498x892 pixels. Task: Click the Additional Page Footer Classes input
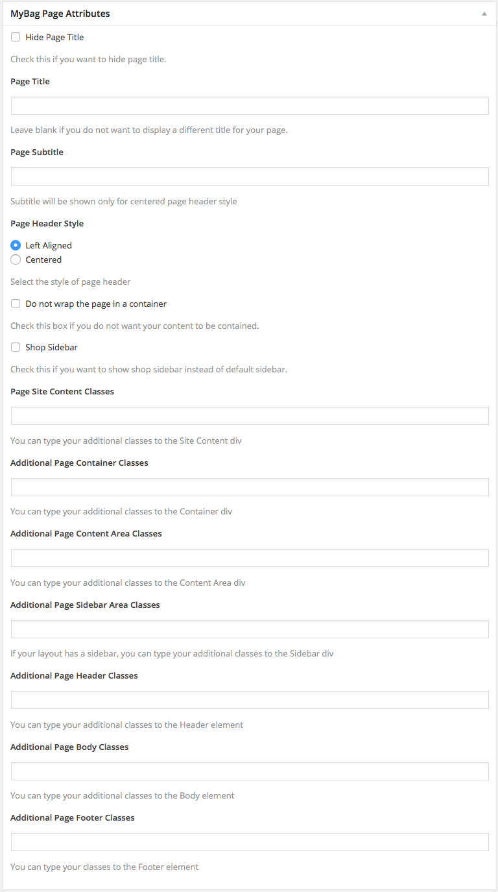pos(250,842)
